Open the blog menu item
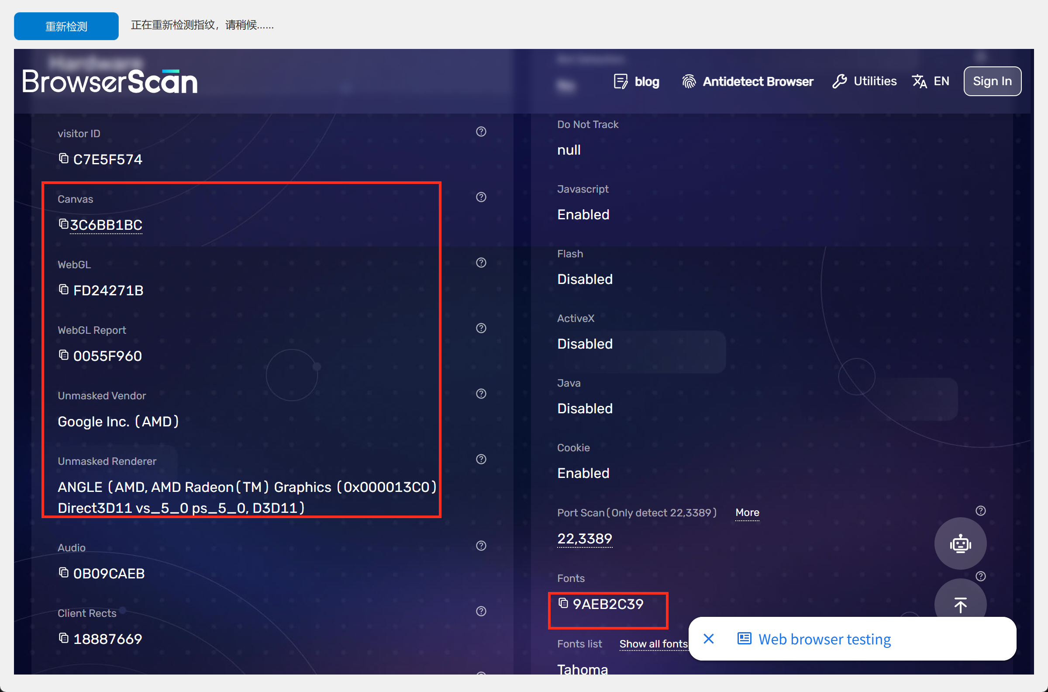The height and width of the screenshot is (692, 1048). (637, 81)
